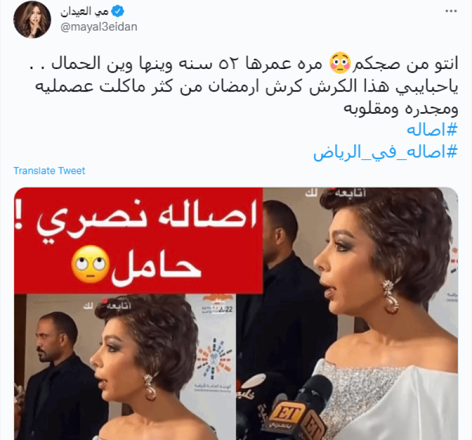Open the hashtag #اصاله
This screenshot has height=440, width=472.
(x=432, y=130)
